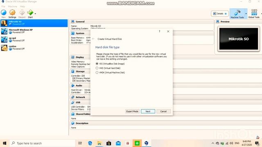Image resolution: width=262 pixels, height=147 pixels.
Task: Expand the Machine Tools dropdown arrow
Action: click(246, 13)
